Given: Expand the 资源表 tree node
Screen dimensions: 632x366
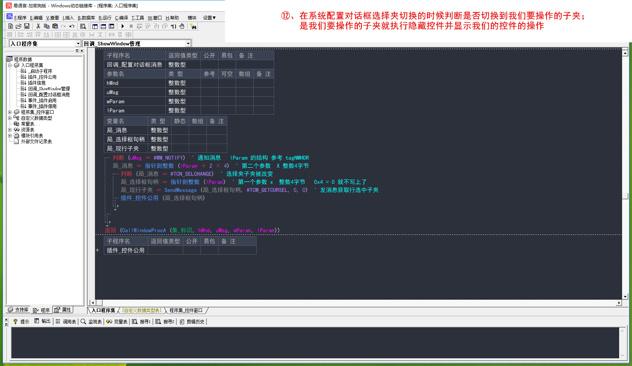Looking at the screenshot, I should 10,130.
